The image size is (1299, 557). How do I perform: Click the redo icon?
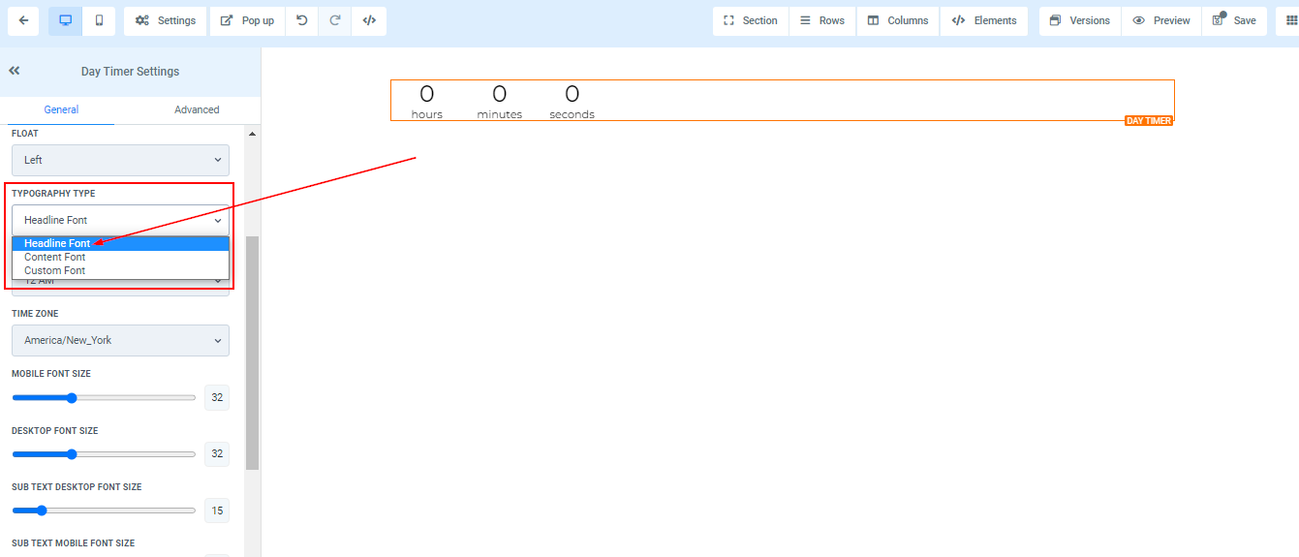pyautogui.click(x=335, y=20)
